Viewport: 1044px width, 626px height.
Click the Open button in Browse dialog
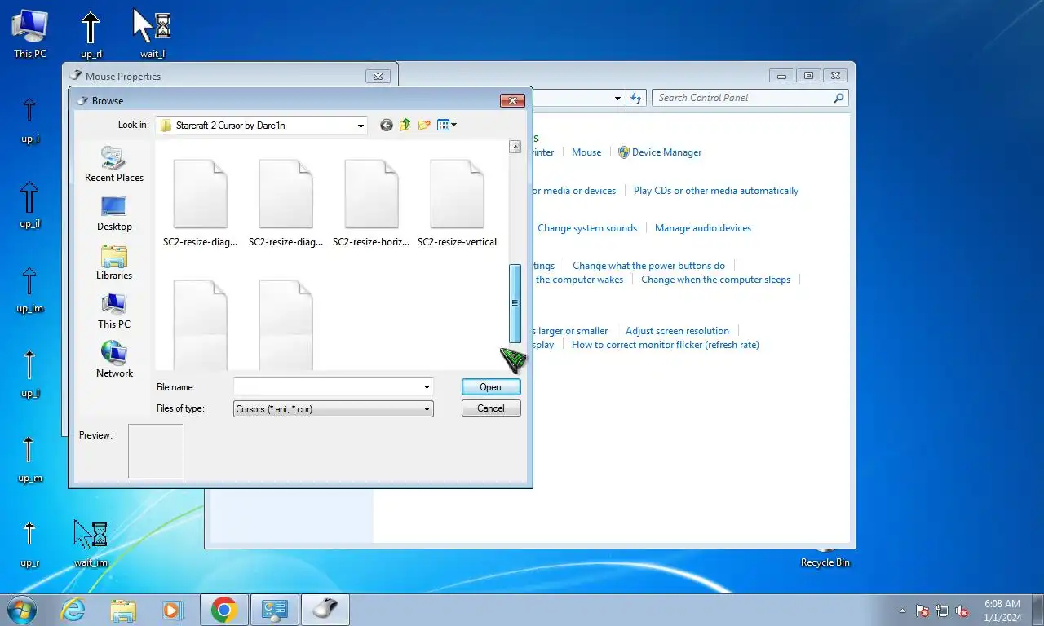491,386
